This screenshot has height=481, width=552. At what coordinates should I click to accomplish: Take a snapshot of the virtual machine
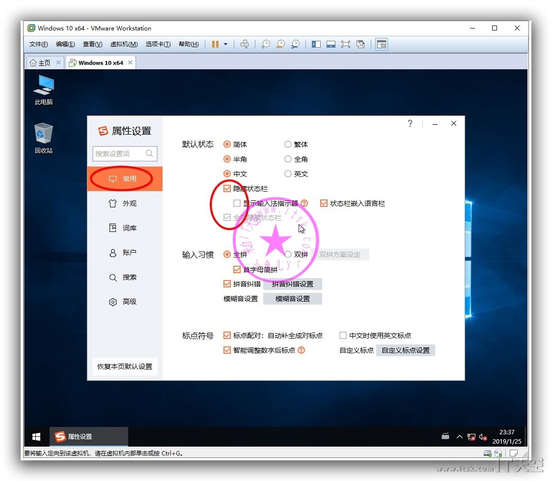266,44
